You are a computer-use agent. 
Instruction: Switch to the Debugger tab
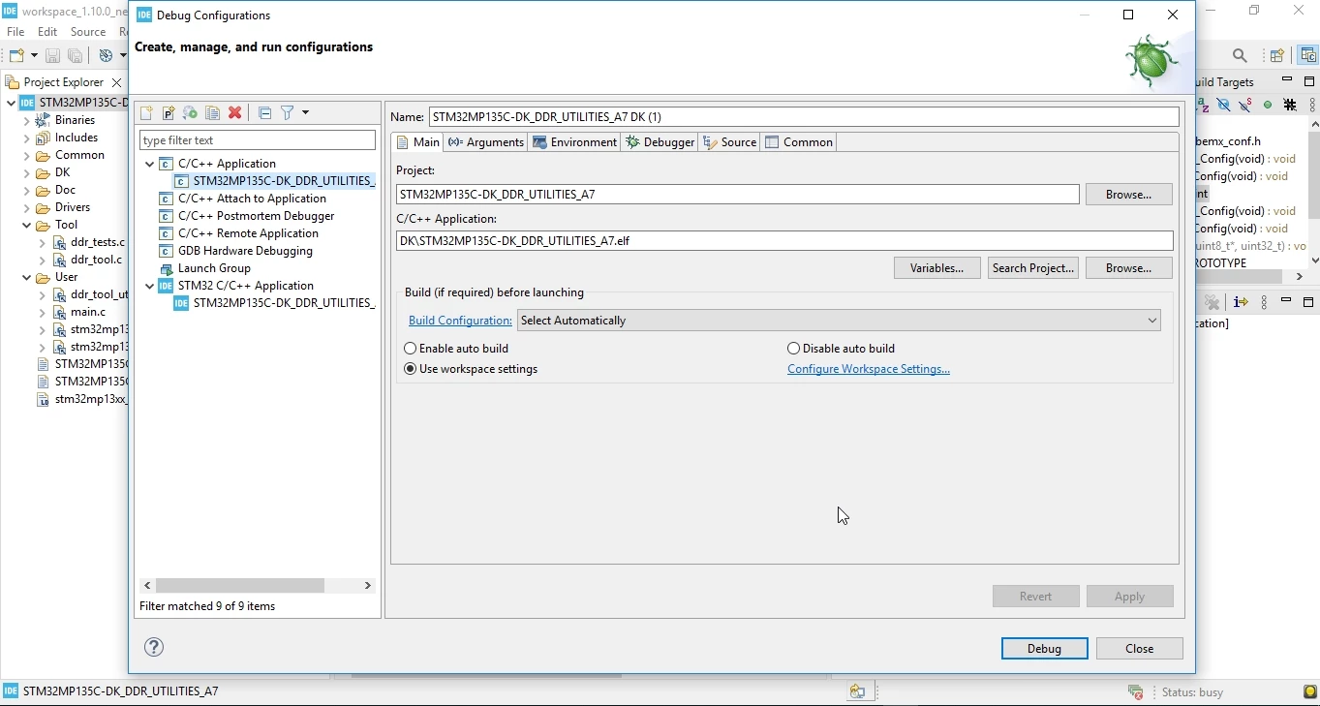coord(660,142)
